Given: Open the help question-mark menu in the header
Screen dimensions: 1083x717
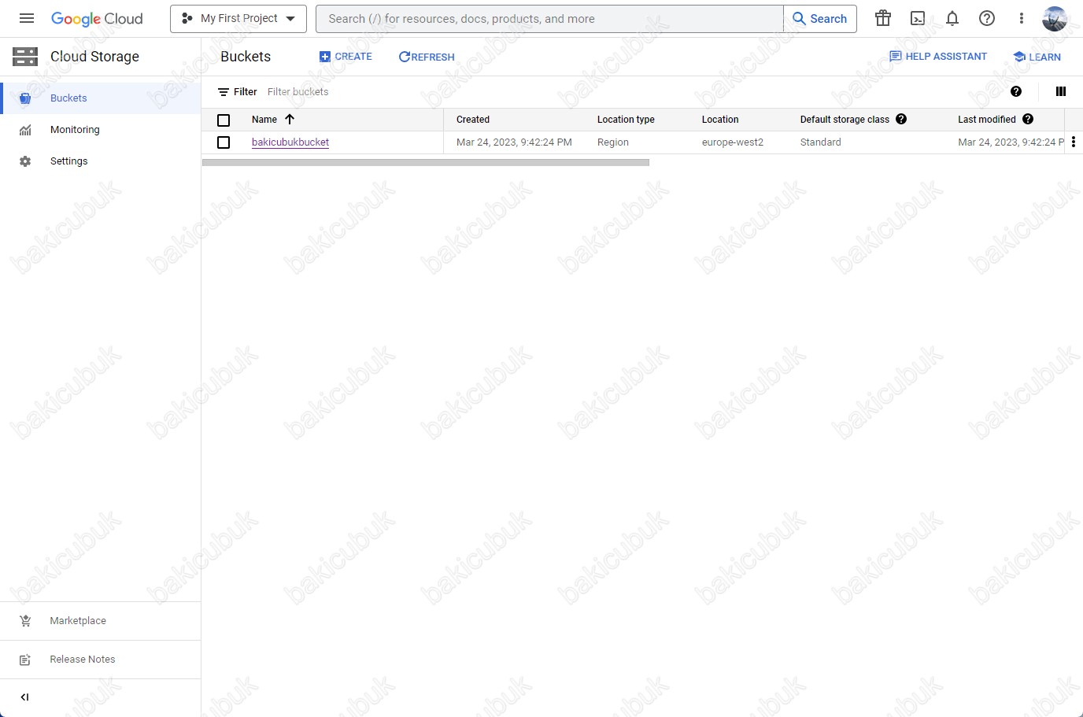Looking at the screenshot, I should point(987,19).
